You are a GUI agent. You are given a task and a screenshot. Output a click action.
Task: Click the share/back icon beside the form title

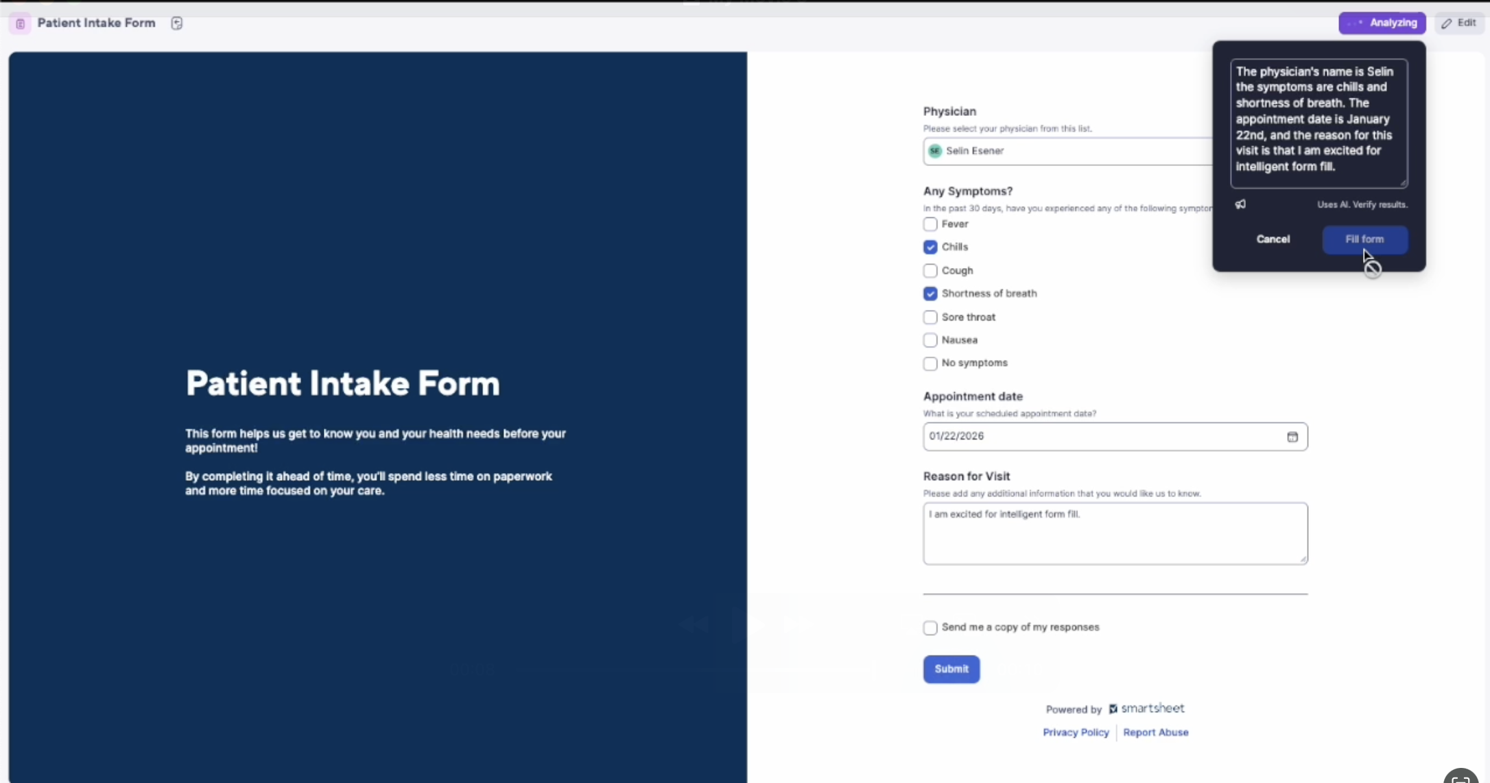[x=177, y=23]
